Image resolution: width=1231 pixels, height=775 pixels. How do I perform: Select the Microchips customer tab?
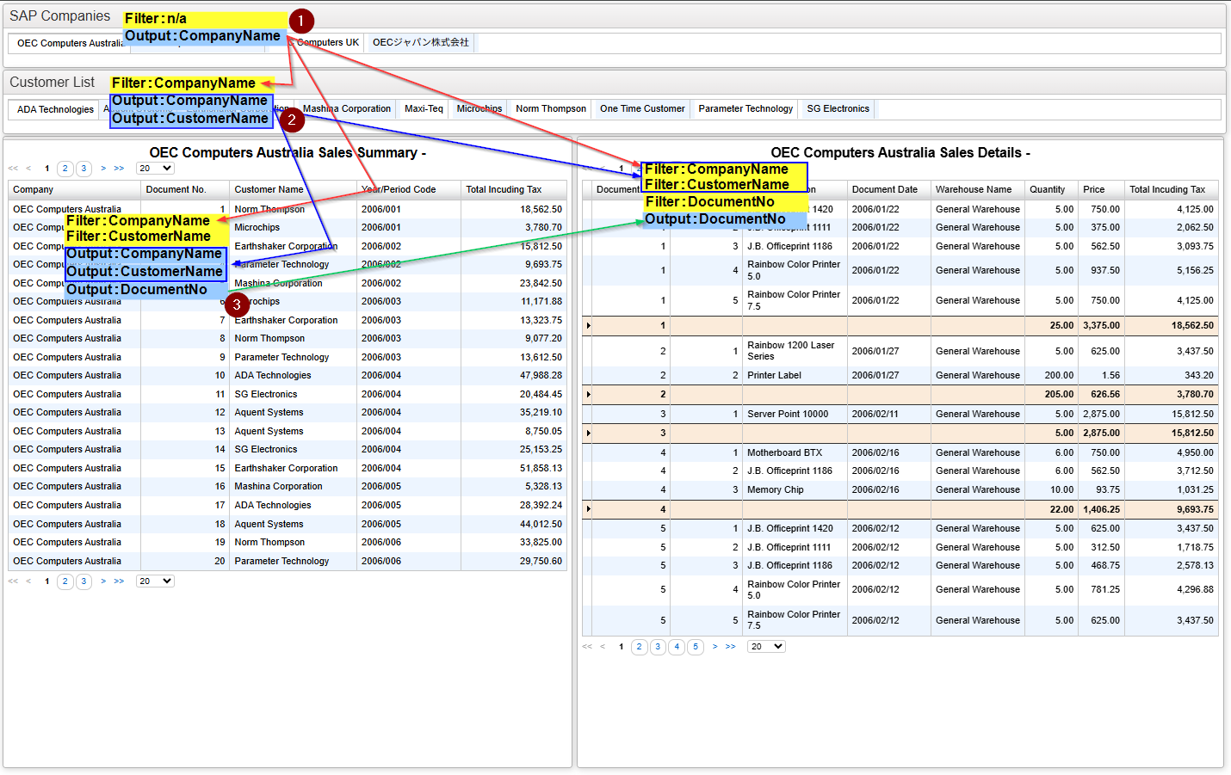click(x=479, y=109)
